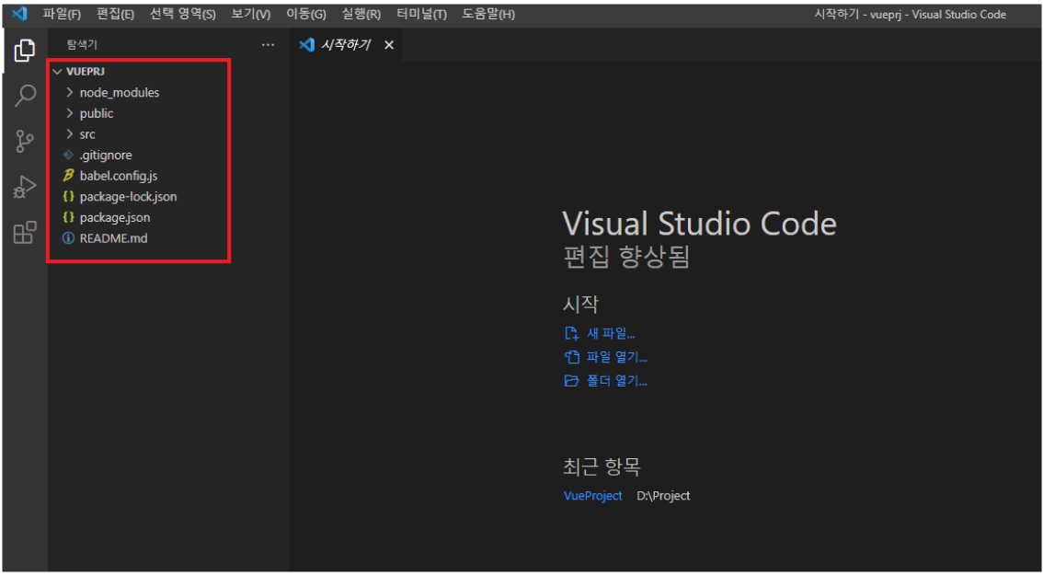Open the package-lock.json file
The image size is (1043, 576).
(x=129, y=197)
